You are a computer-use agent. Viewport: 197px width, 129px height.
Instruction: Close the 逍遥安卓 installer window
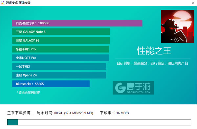[x=193, y=3]
